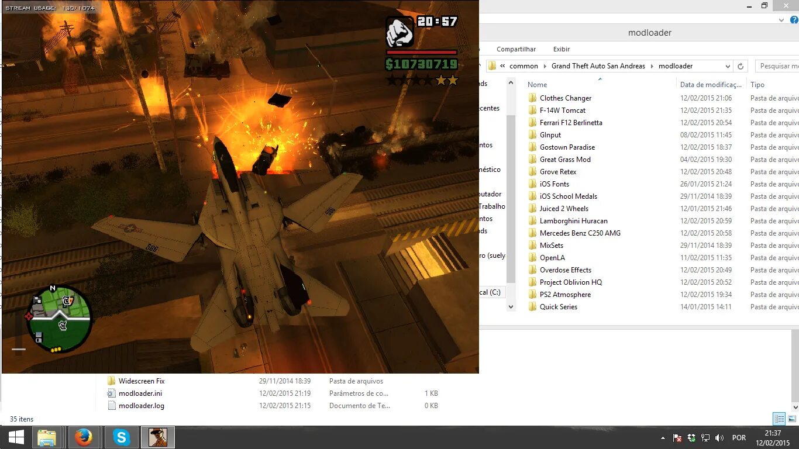Screen dimensions: 799x449
Task: Select the Quick Series folder
Action: [559, 307]
